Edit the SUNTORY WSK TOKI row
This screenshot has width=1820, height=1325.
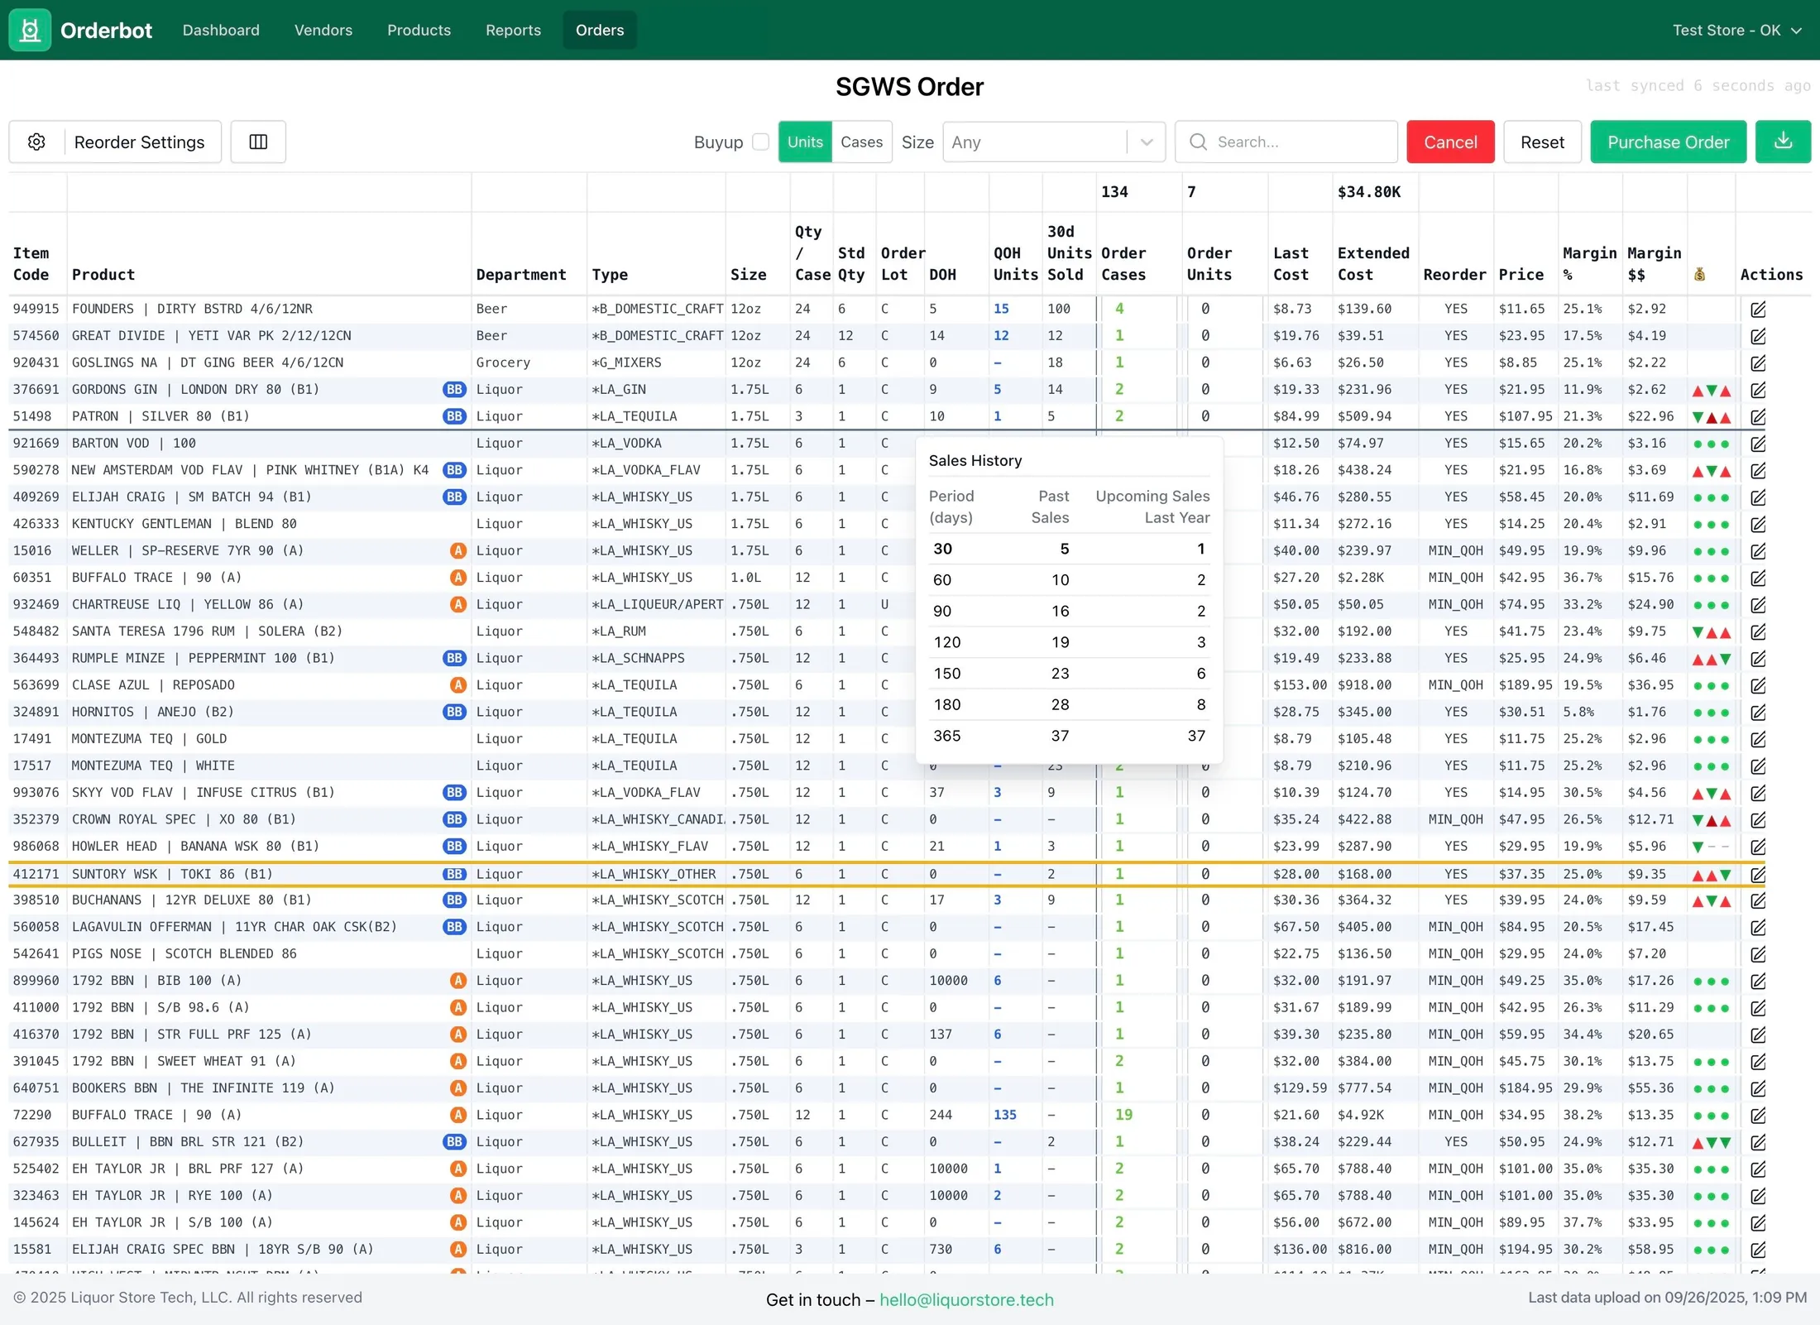[1758, 875]
